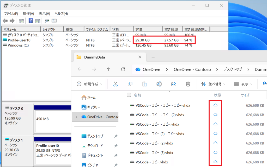Check the select-all checkbox beside 名前 header

[x=129, y=95]
